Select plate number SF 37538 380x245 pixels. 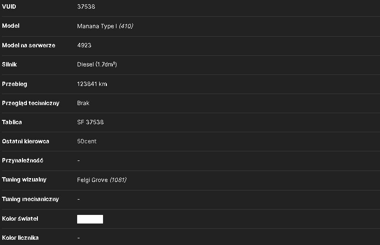pyautogui.click(x=91, y=122)
